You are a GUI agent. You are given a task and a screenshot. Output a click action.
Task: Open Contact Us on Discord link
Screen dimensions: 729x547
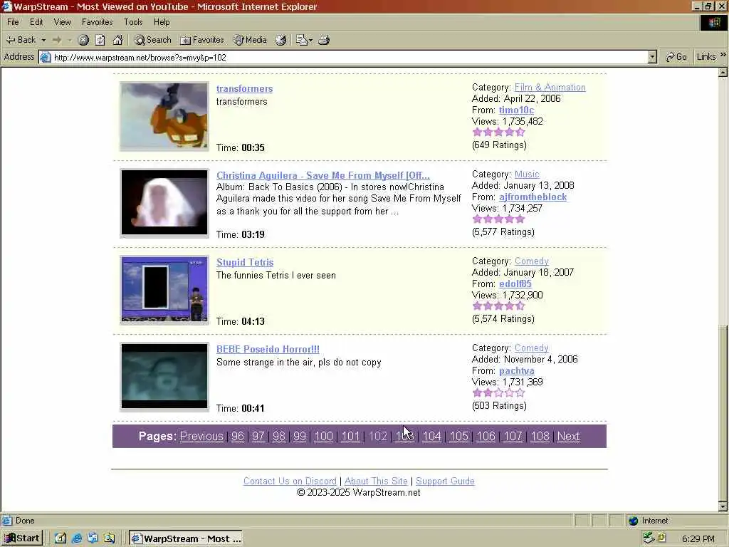click(290, 481)
